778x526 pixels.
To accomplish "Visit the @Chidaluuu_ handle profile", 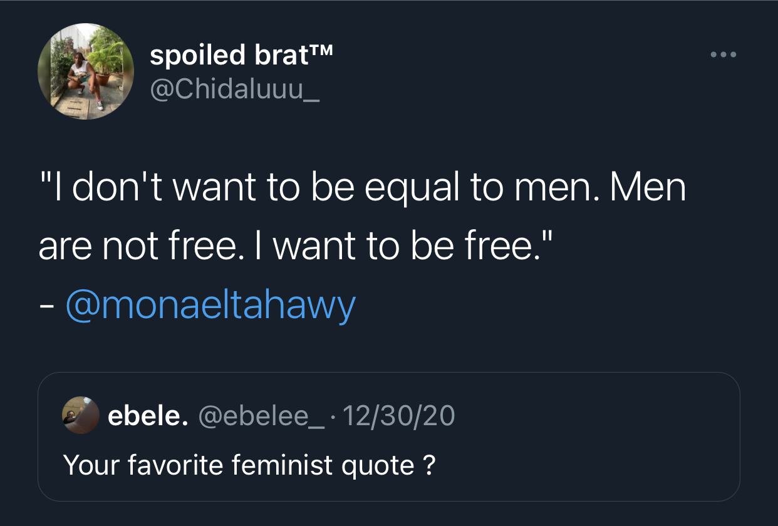I will 235,90.
